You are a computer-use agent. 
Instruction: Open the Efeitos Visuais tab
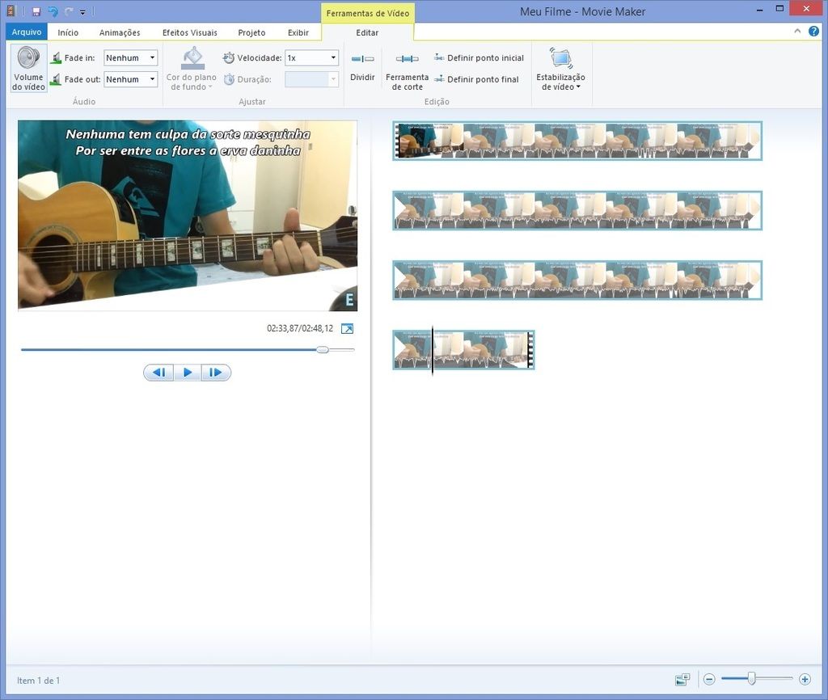click(189, 33)
